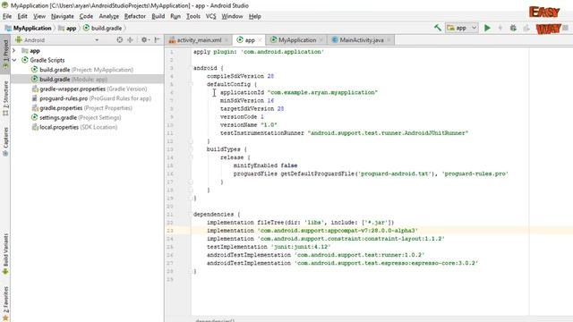Select gradle-wrapper.properties file
The image size is (573, 322).
(x=90, y=89)
